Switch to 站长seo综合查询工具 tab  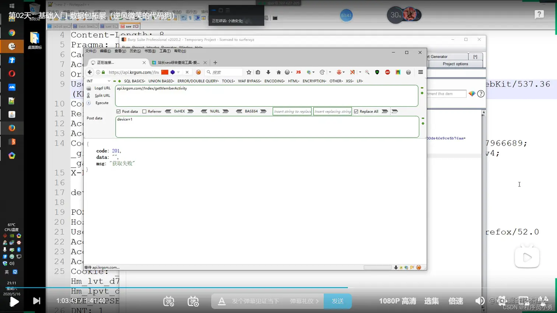click(179, 63)
